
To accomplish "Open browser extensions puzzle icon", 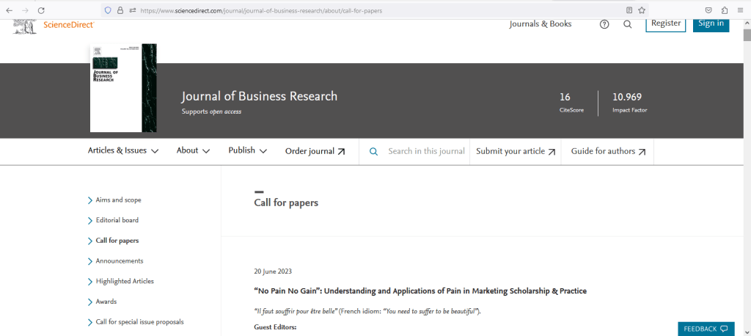I will 725,10.
